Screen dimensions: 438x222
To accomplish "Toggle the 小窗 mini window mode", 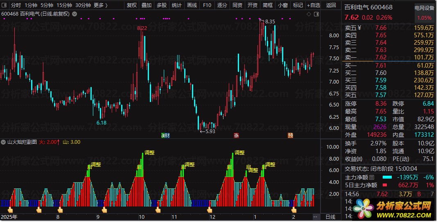I will click(x=282, y=5).
